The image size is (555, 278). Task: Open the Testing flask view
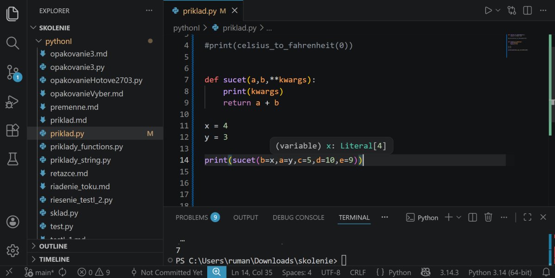[12, 159]
